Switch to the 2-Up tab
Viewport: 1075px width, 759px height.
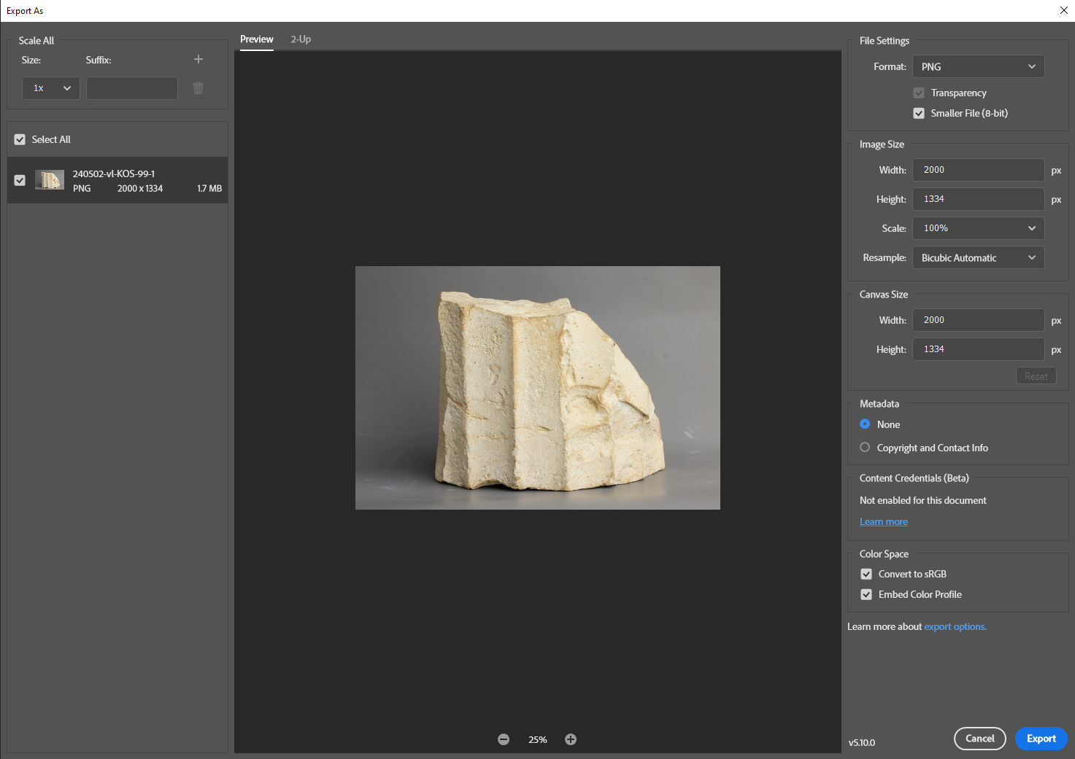pyautogui.click(x=301, y=39)
